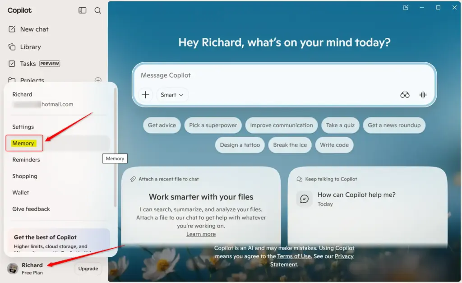Screen dimensions: 462x283
Task: Click the Get advice suggestion chip
Action: pyautogui.click(x=162, y=125)
